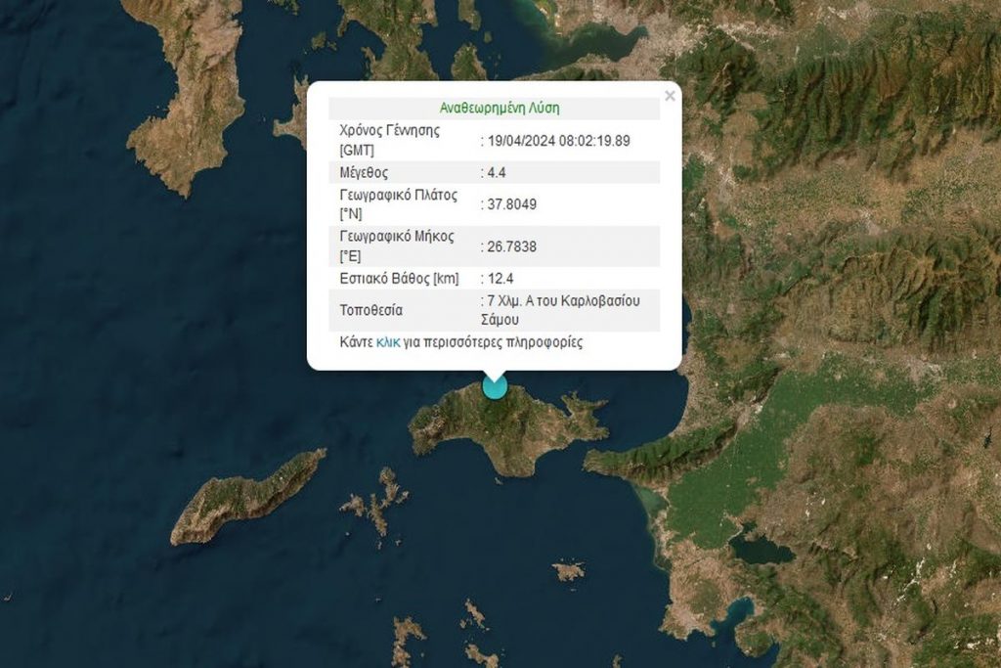The height and width of the screenshot is (668, 1001).
Task: Click the Χρόνος Γέννησης GMT row
Action: tap(391, 140)
